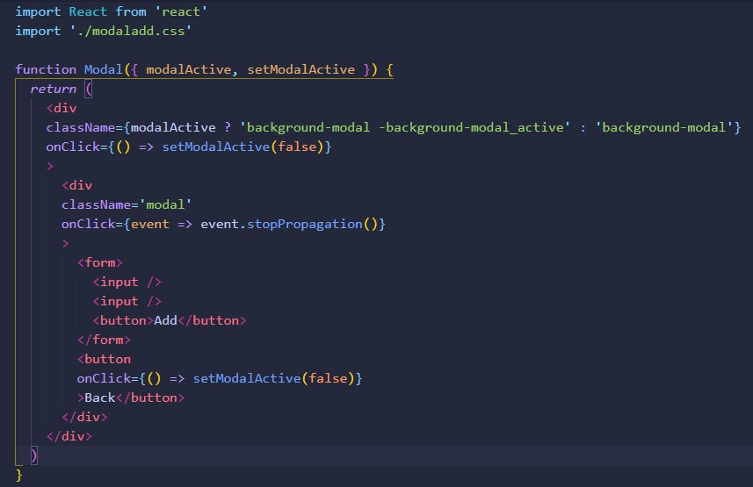The image size is (753, 487).
Task: Click the final closing curly brace
Action: point(18,475)
